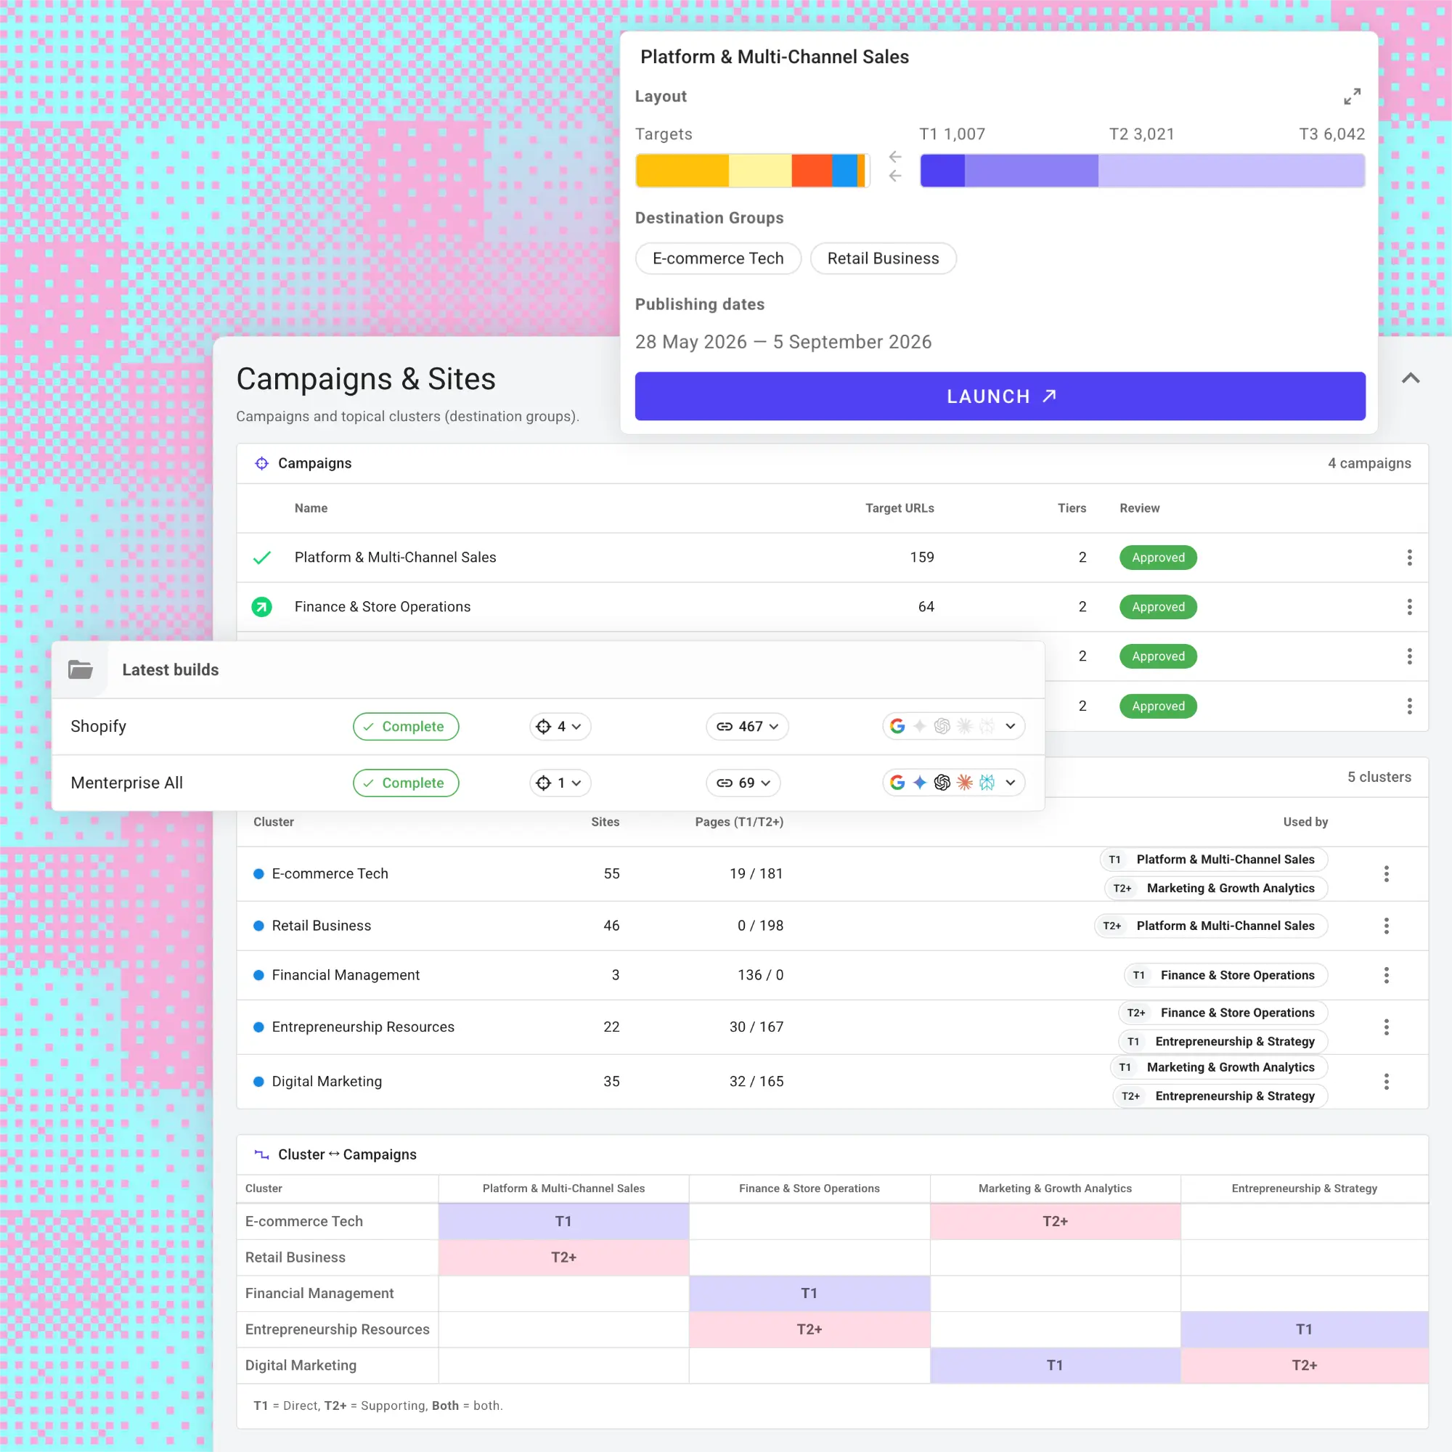The height and width of the screenshot is (1452, 1452).
Task: Click the T1 cell for E-commerce Tech under Platform & Multi-Channel Sales
Action: pyautogui.click(x=563, y=1221)
